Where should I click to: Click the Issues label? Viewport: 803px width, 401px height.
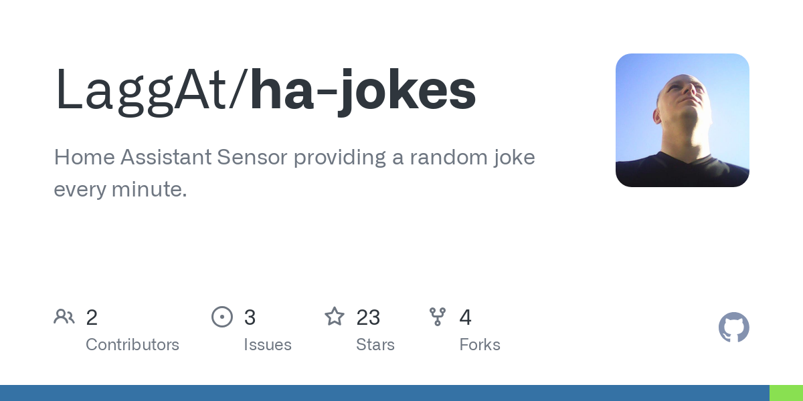pos(268,345)
